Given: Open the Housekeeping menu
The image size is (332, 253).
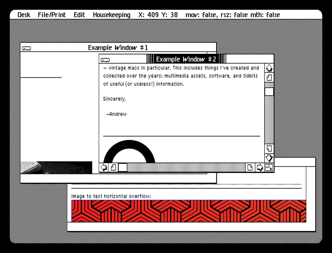Looking at the screenshot, I should [x=111, y=15].
